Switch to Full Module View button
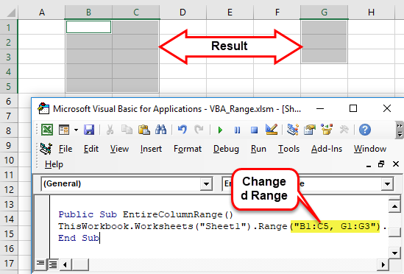The image size is (404, 274). 53,264
